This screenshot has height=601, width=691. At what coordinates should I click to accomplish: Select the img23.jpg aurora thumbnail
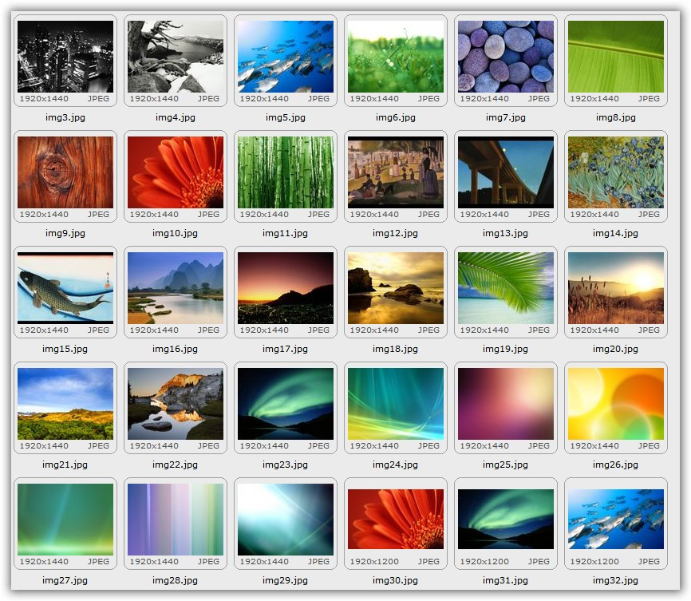(x=286, y=404)
